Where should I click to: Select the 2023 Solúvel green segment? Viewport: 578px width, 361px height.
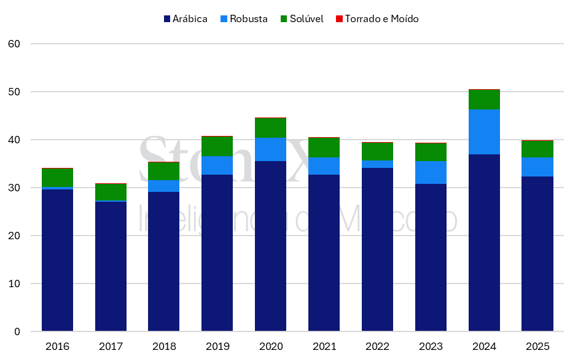(431, 152)
